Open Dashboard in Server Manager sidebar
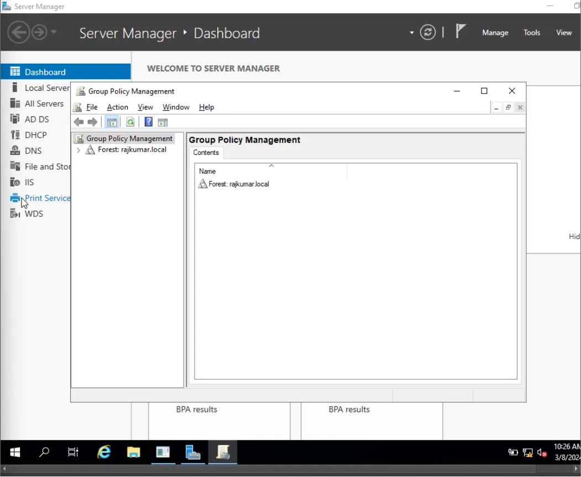 coord(66,72)
